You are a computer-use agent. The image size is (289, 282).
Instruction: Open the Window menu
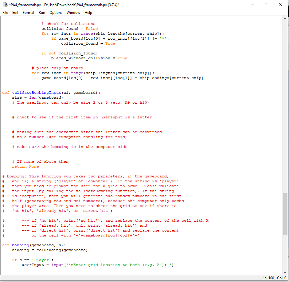point(73,13)
